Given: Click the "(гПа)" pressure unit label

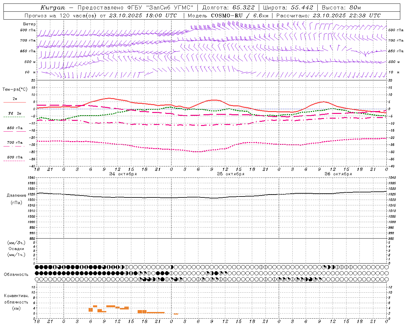Looking at the screenshot, I should pyautogui.click(x=16, y=203).
